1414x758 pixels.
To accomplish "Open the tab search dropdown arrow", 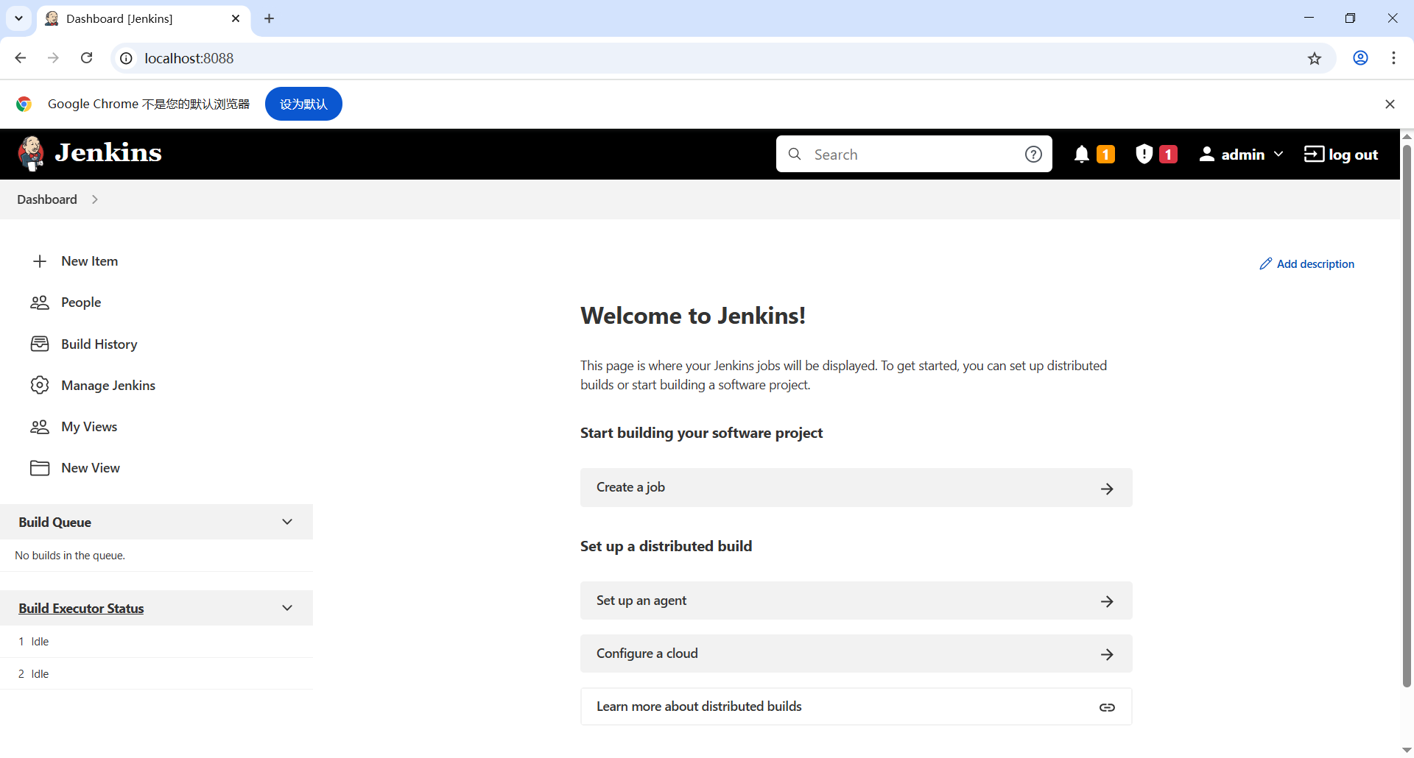I will (x=18, y=18).
